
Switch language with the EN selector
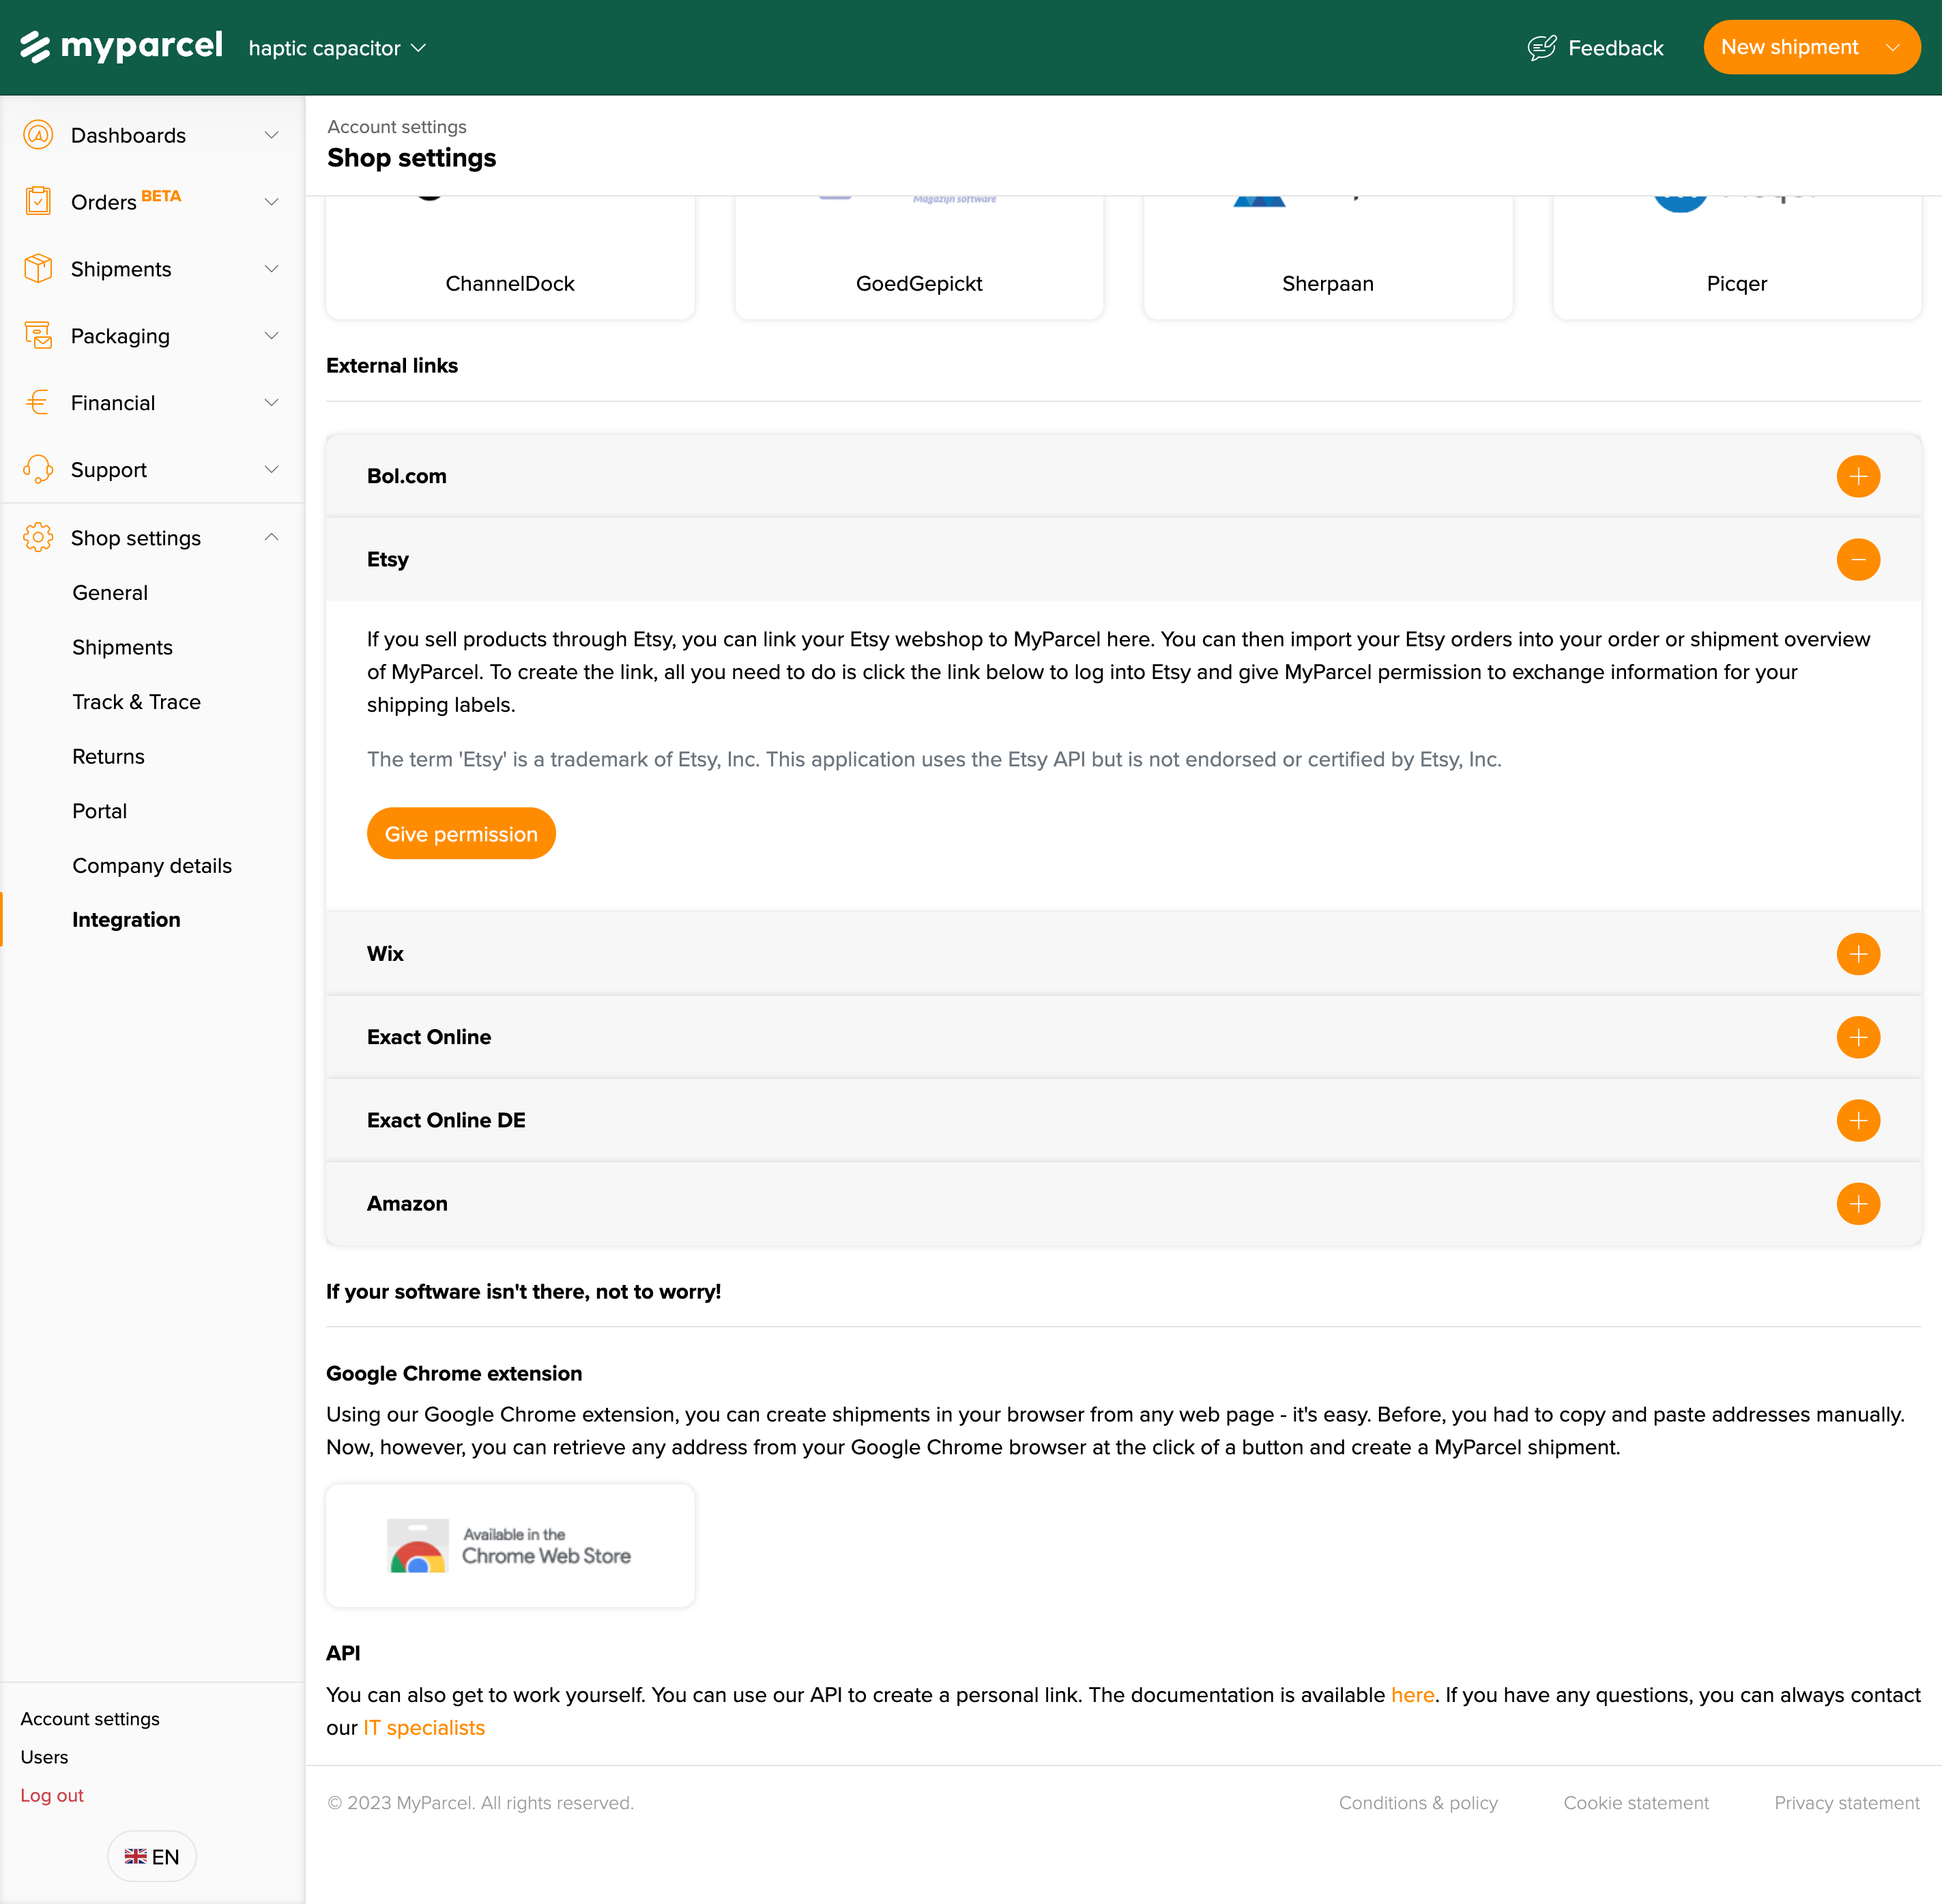(x=152, y=1856)
